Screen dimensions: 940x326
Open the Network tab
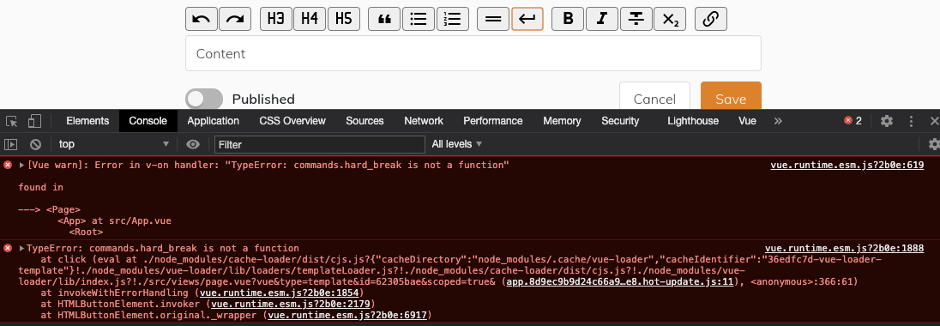point(424,121)
